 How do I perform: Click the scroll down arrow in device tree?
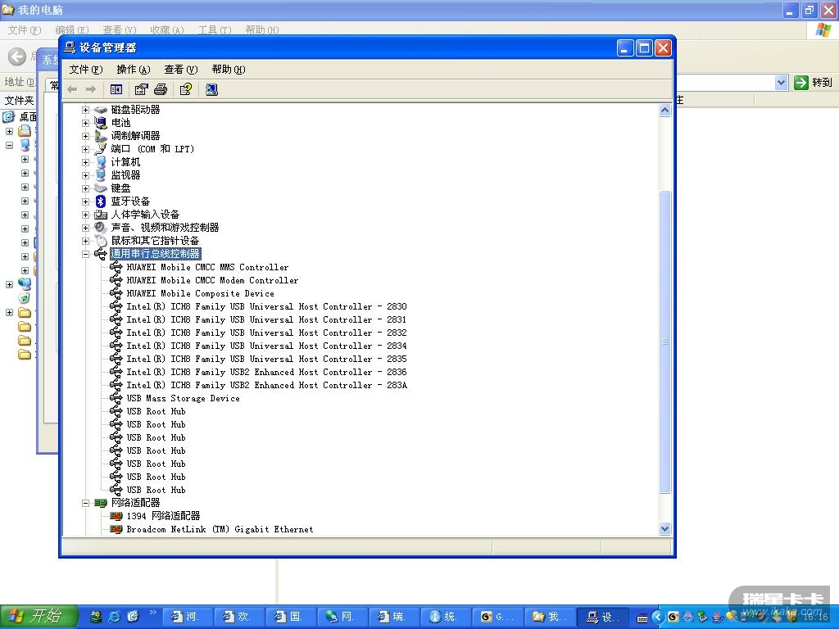pyautogui.click(x=664, y=528)
